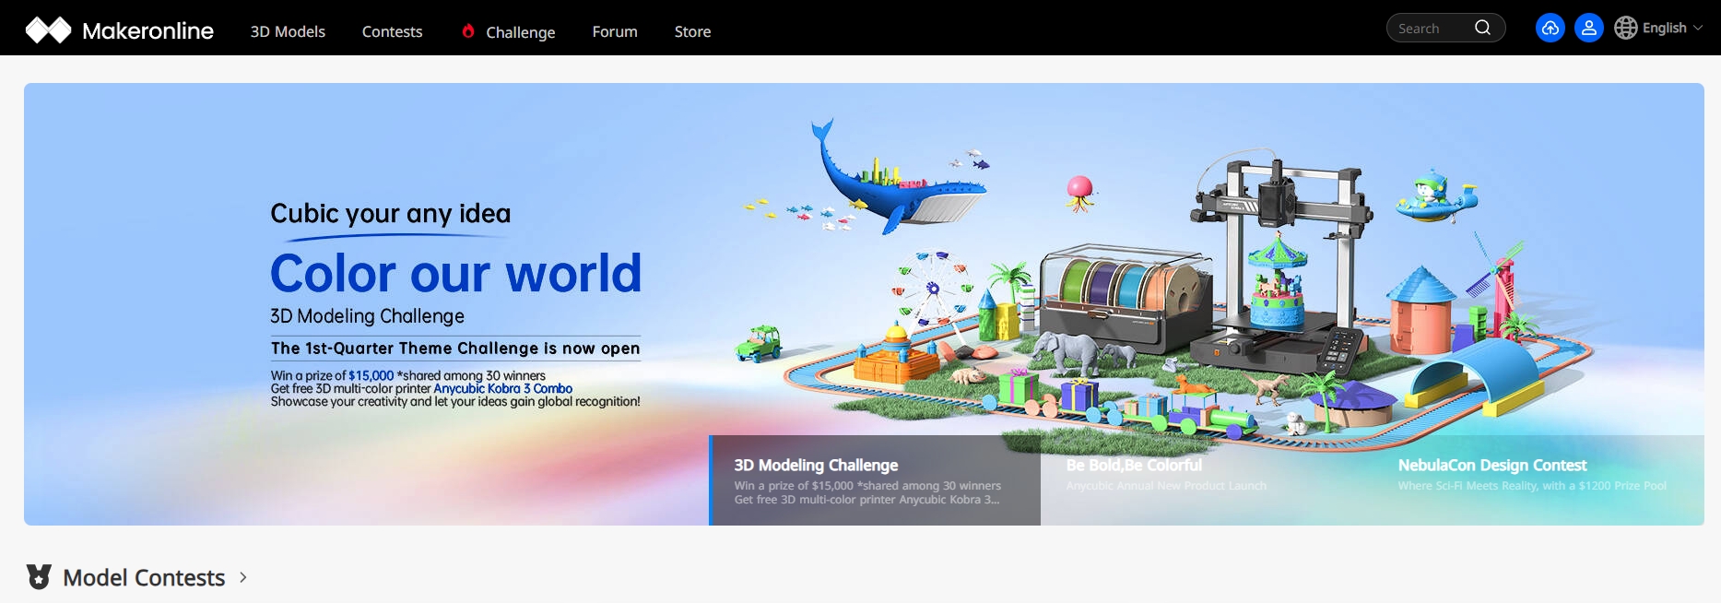Select the 3D Modeling Challenge banner slide
This screenshot has width=1721, height=603.
click(875, 480)
